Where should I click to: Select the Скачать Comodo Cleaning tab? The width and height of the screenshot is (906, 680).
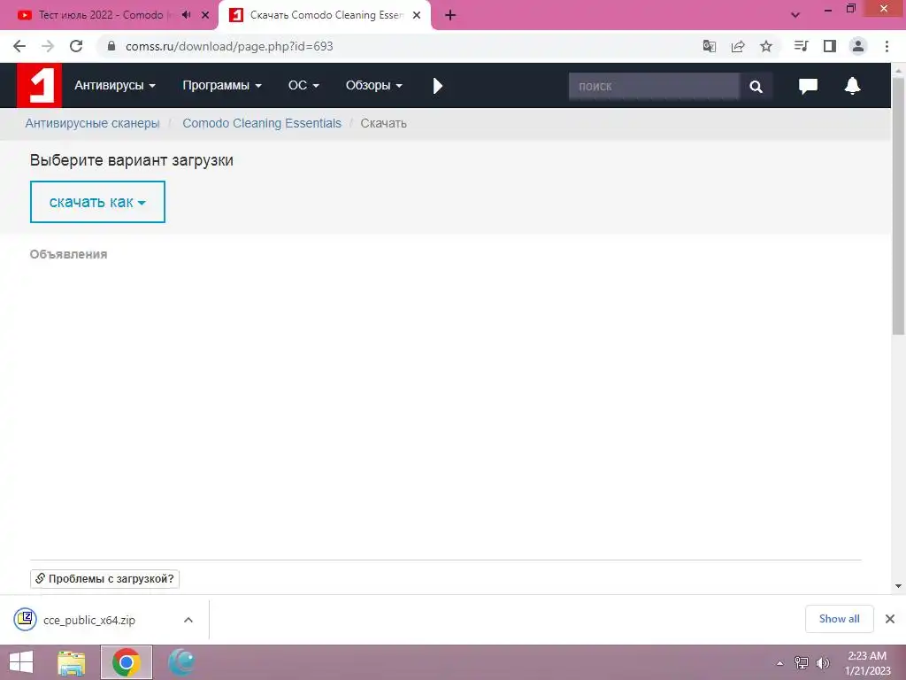tap(326, 15)
